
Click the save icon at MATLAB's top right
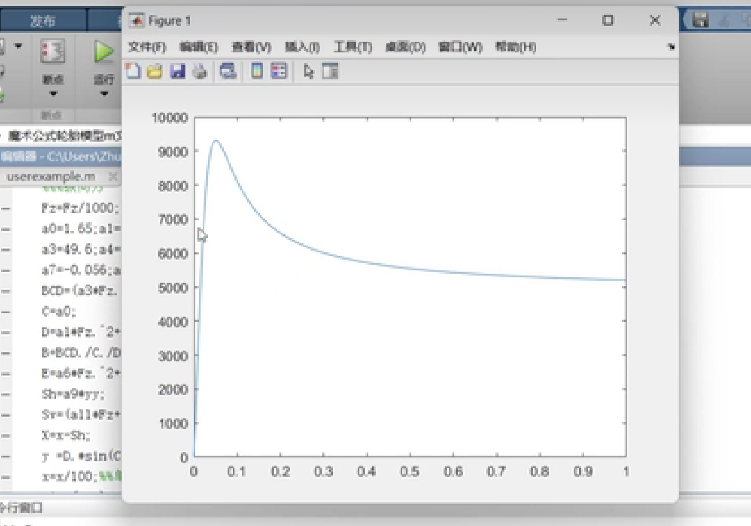click(701, 20)
